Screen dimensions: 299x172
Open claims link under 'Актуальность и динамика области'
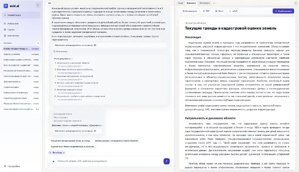[70, 66]
